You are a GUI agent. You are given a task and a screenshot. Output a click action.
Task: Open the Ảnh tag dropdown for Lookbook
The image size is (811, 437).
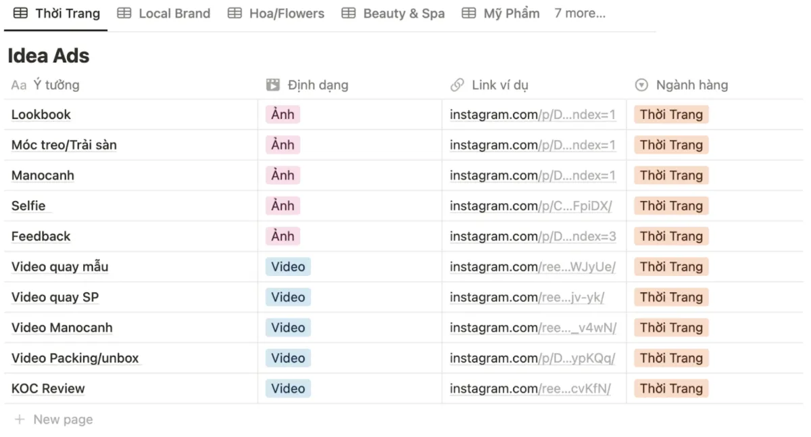[282, 114]
